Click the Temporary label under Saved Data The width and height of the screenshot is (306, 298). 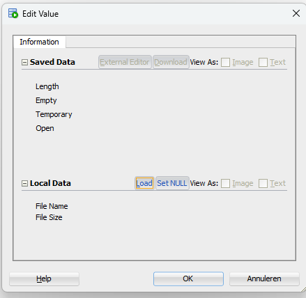pyautogui.click(x=54, y=114)
